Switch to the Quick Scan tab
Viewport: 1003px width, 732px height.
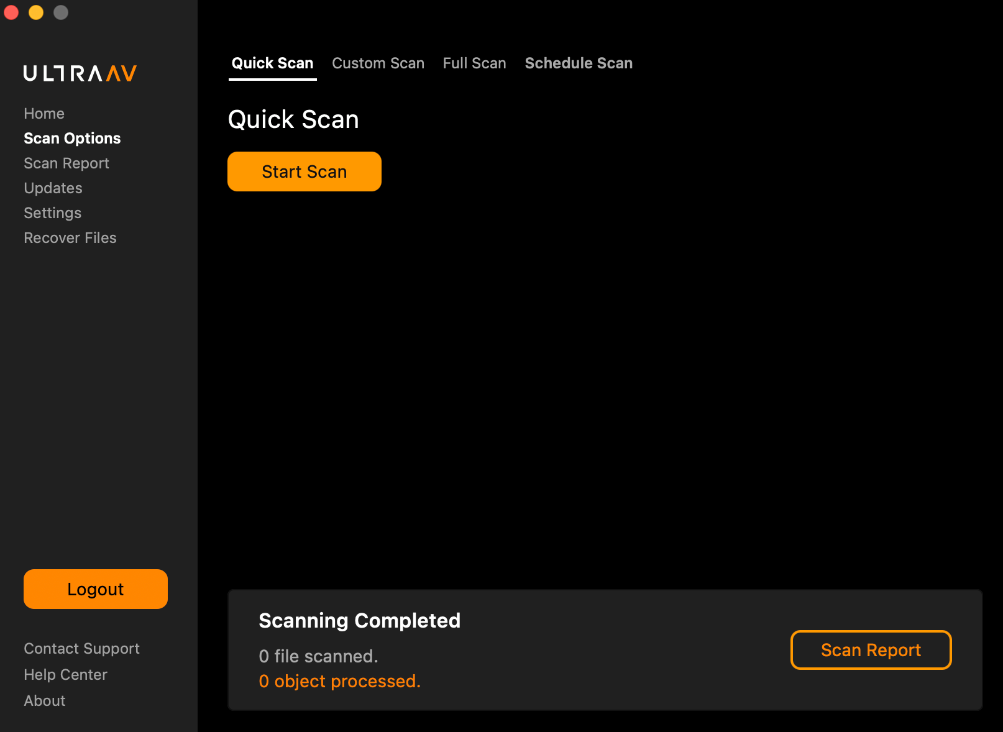point(272,63)
